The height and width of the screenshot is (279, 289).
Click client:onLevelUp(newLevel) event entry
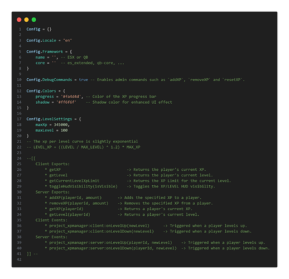99,225
